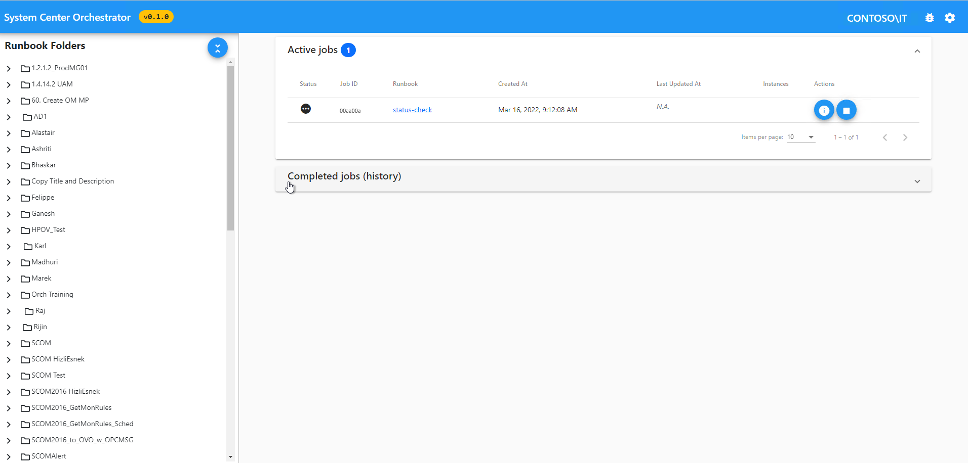Expand the Alastair folder in the tree
The width and height of the screenshot is (968, 463).
click(x=8, y=133)
